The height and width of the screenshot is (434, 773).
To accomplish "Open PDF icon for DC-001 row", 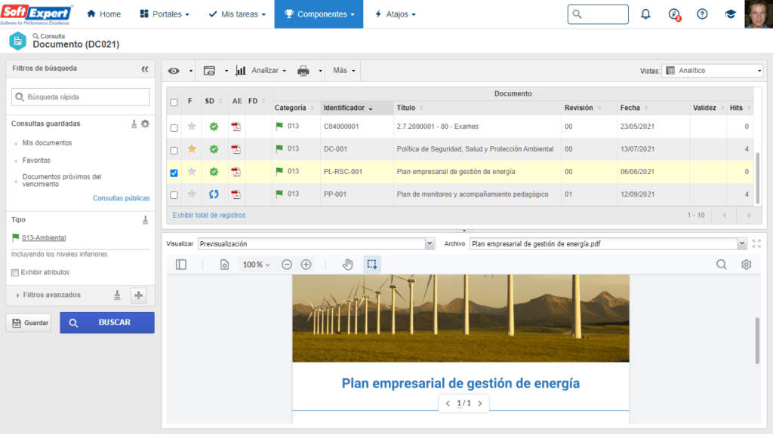I will tap(236, 149).
